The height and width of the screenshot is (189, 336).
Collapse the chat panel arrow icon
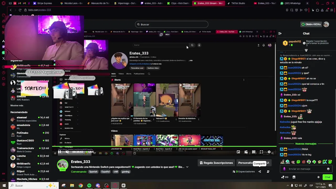[x=280, y=34]
